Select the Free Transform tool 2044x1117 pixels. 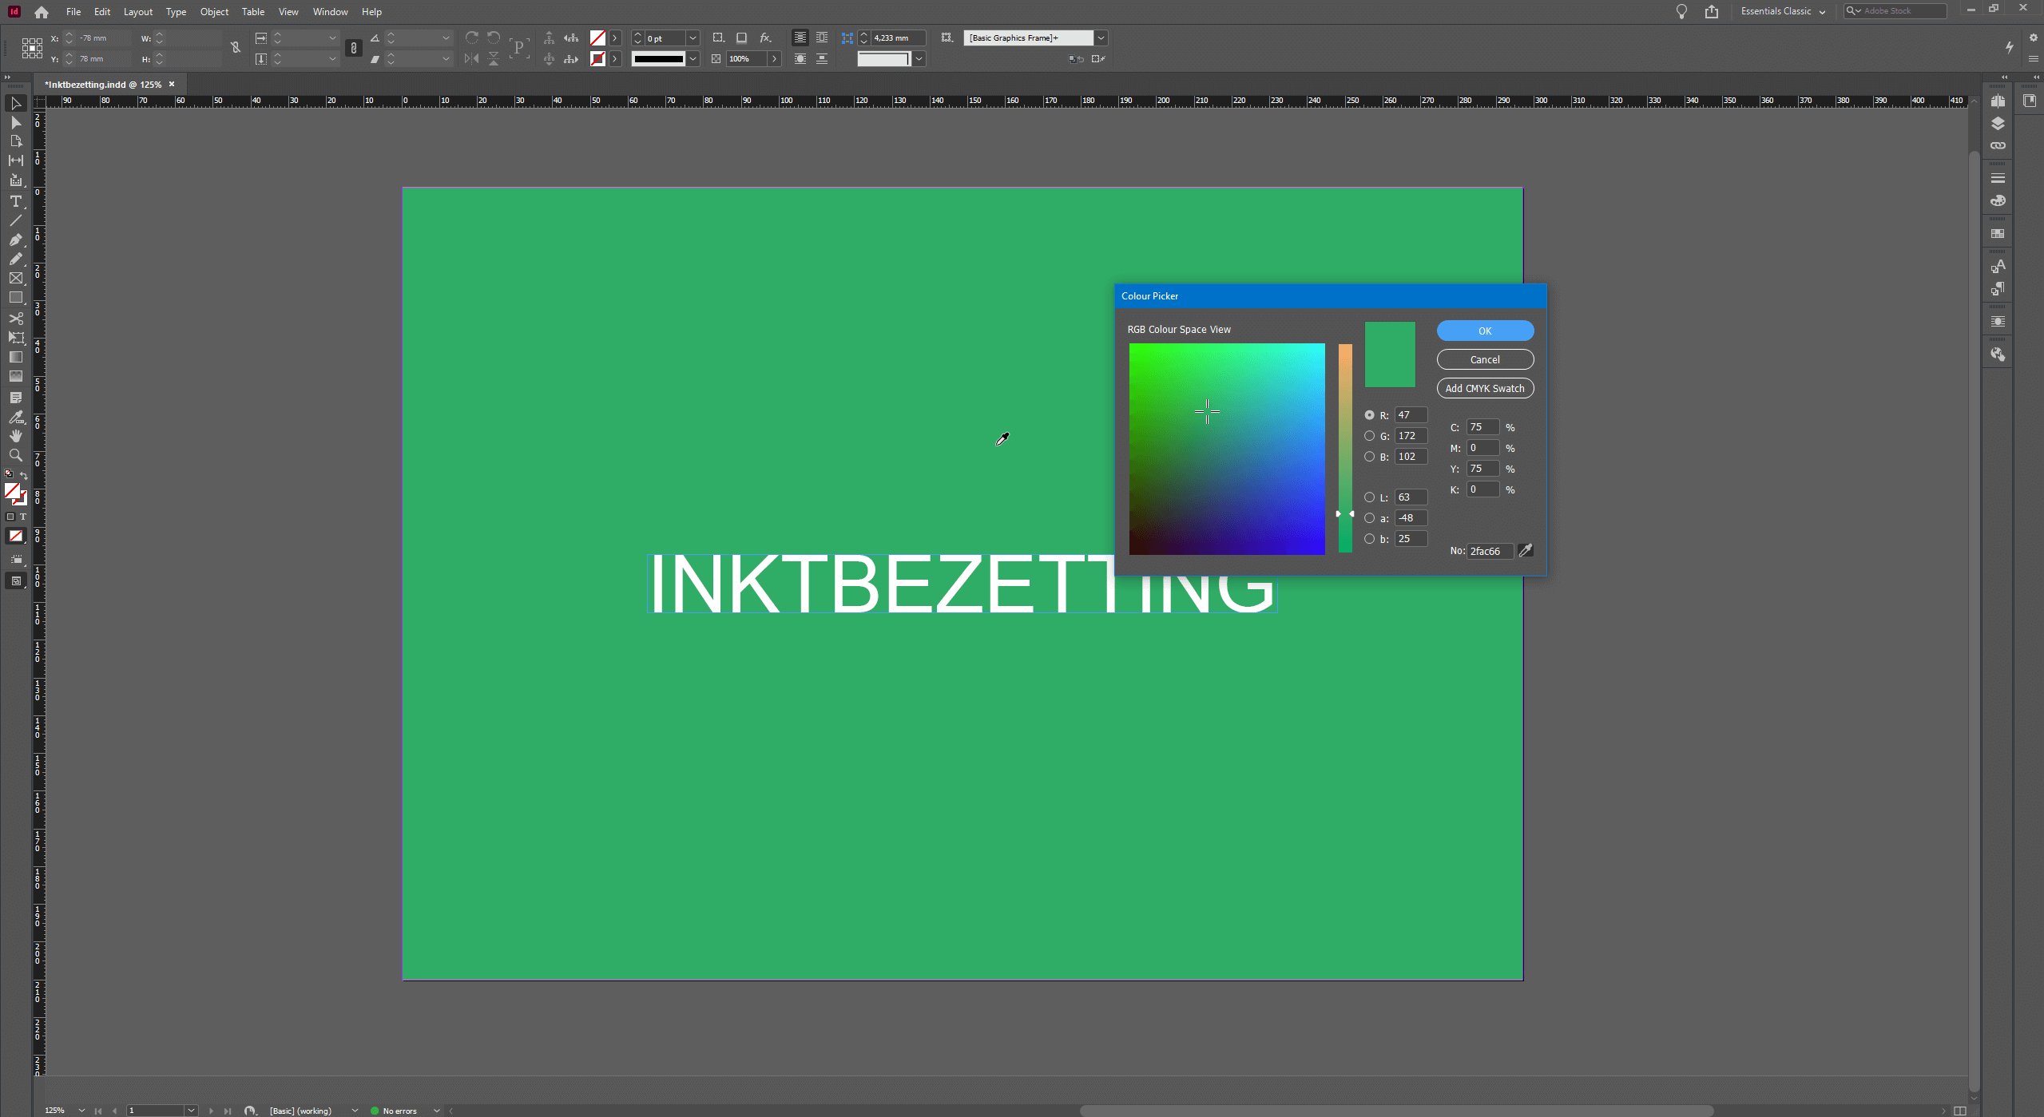click(x=15, y=338)
